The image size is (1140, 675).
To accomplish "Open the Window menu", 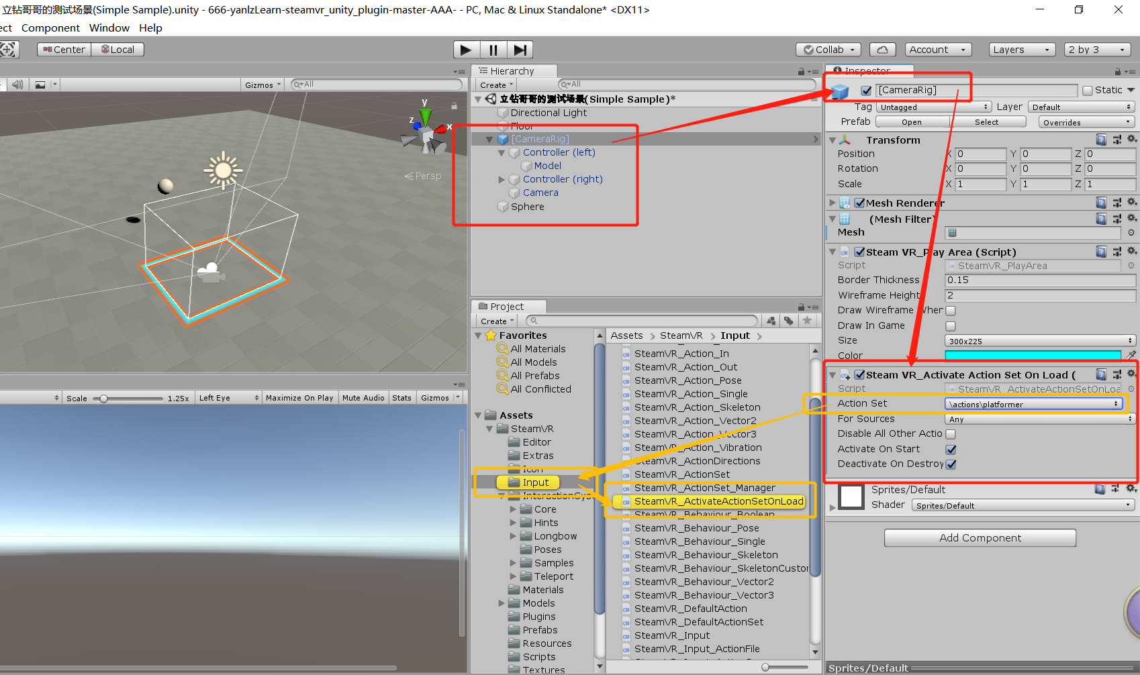I will point(109,28).
